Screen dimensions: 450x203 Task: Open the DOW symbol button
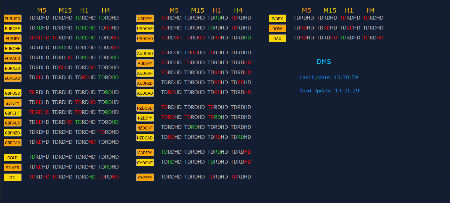(x=277, y=28)
